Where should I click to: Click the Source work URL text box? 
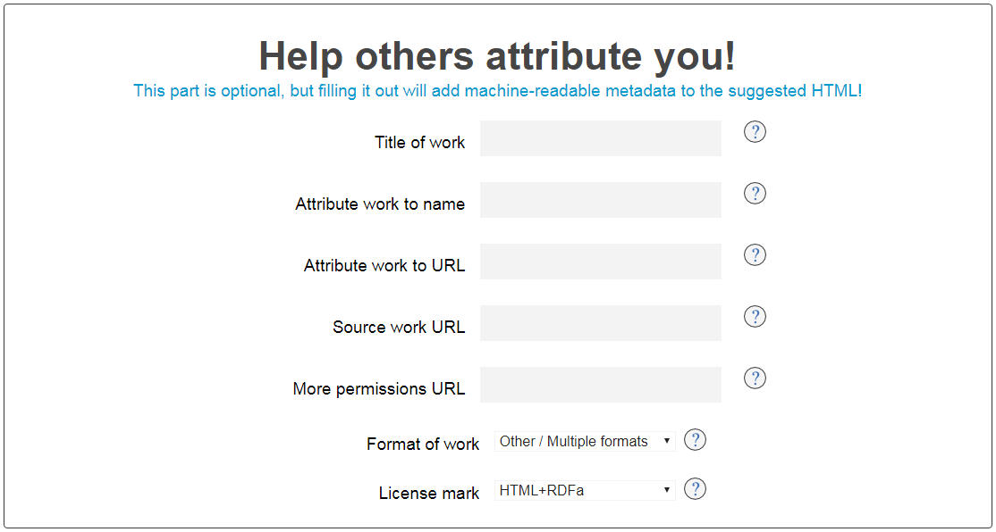click(600, 323)
